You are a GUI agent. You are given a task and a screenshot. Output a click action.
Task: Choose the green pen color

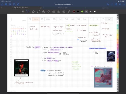pos(82,12)
